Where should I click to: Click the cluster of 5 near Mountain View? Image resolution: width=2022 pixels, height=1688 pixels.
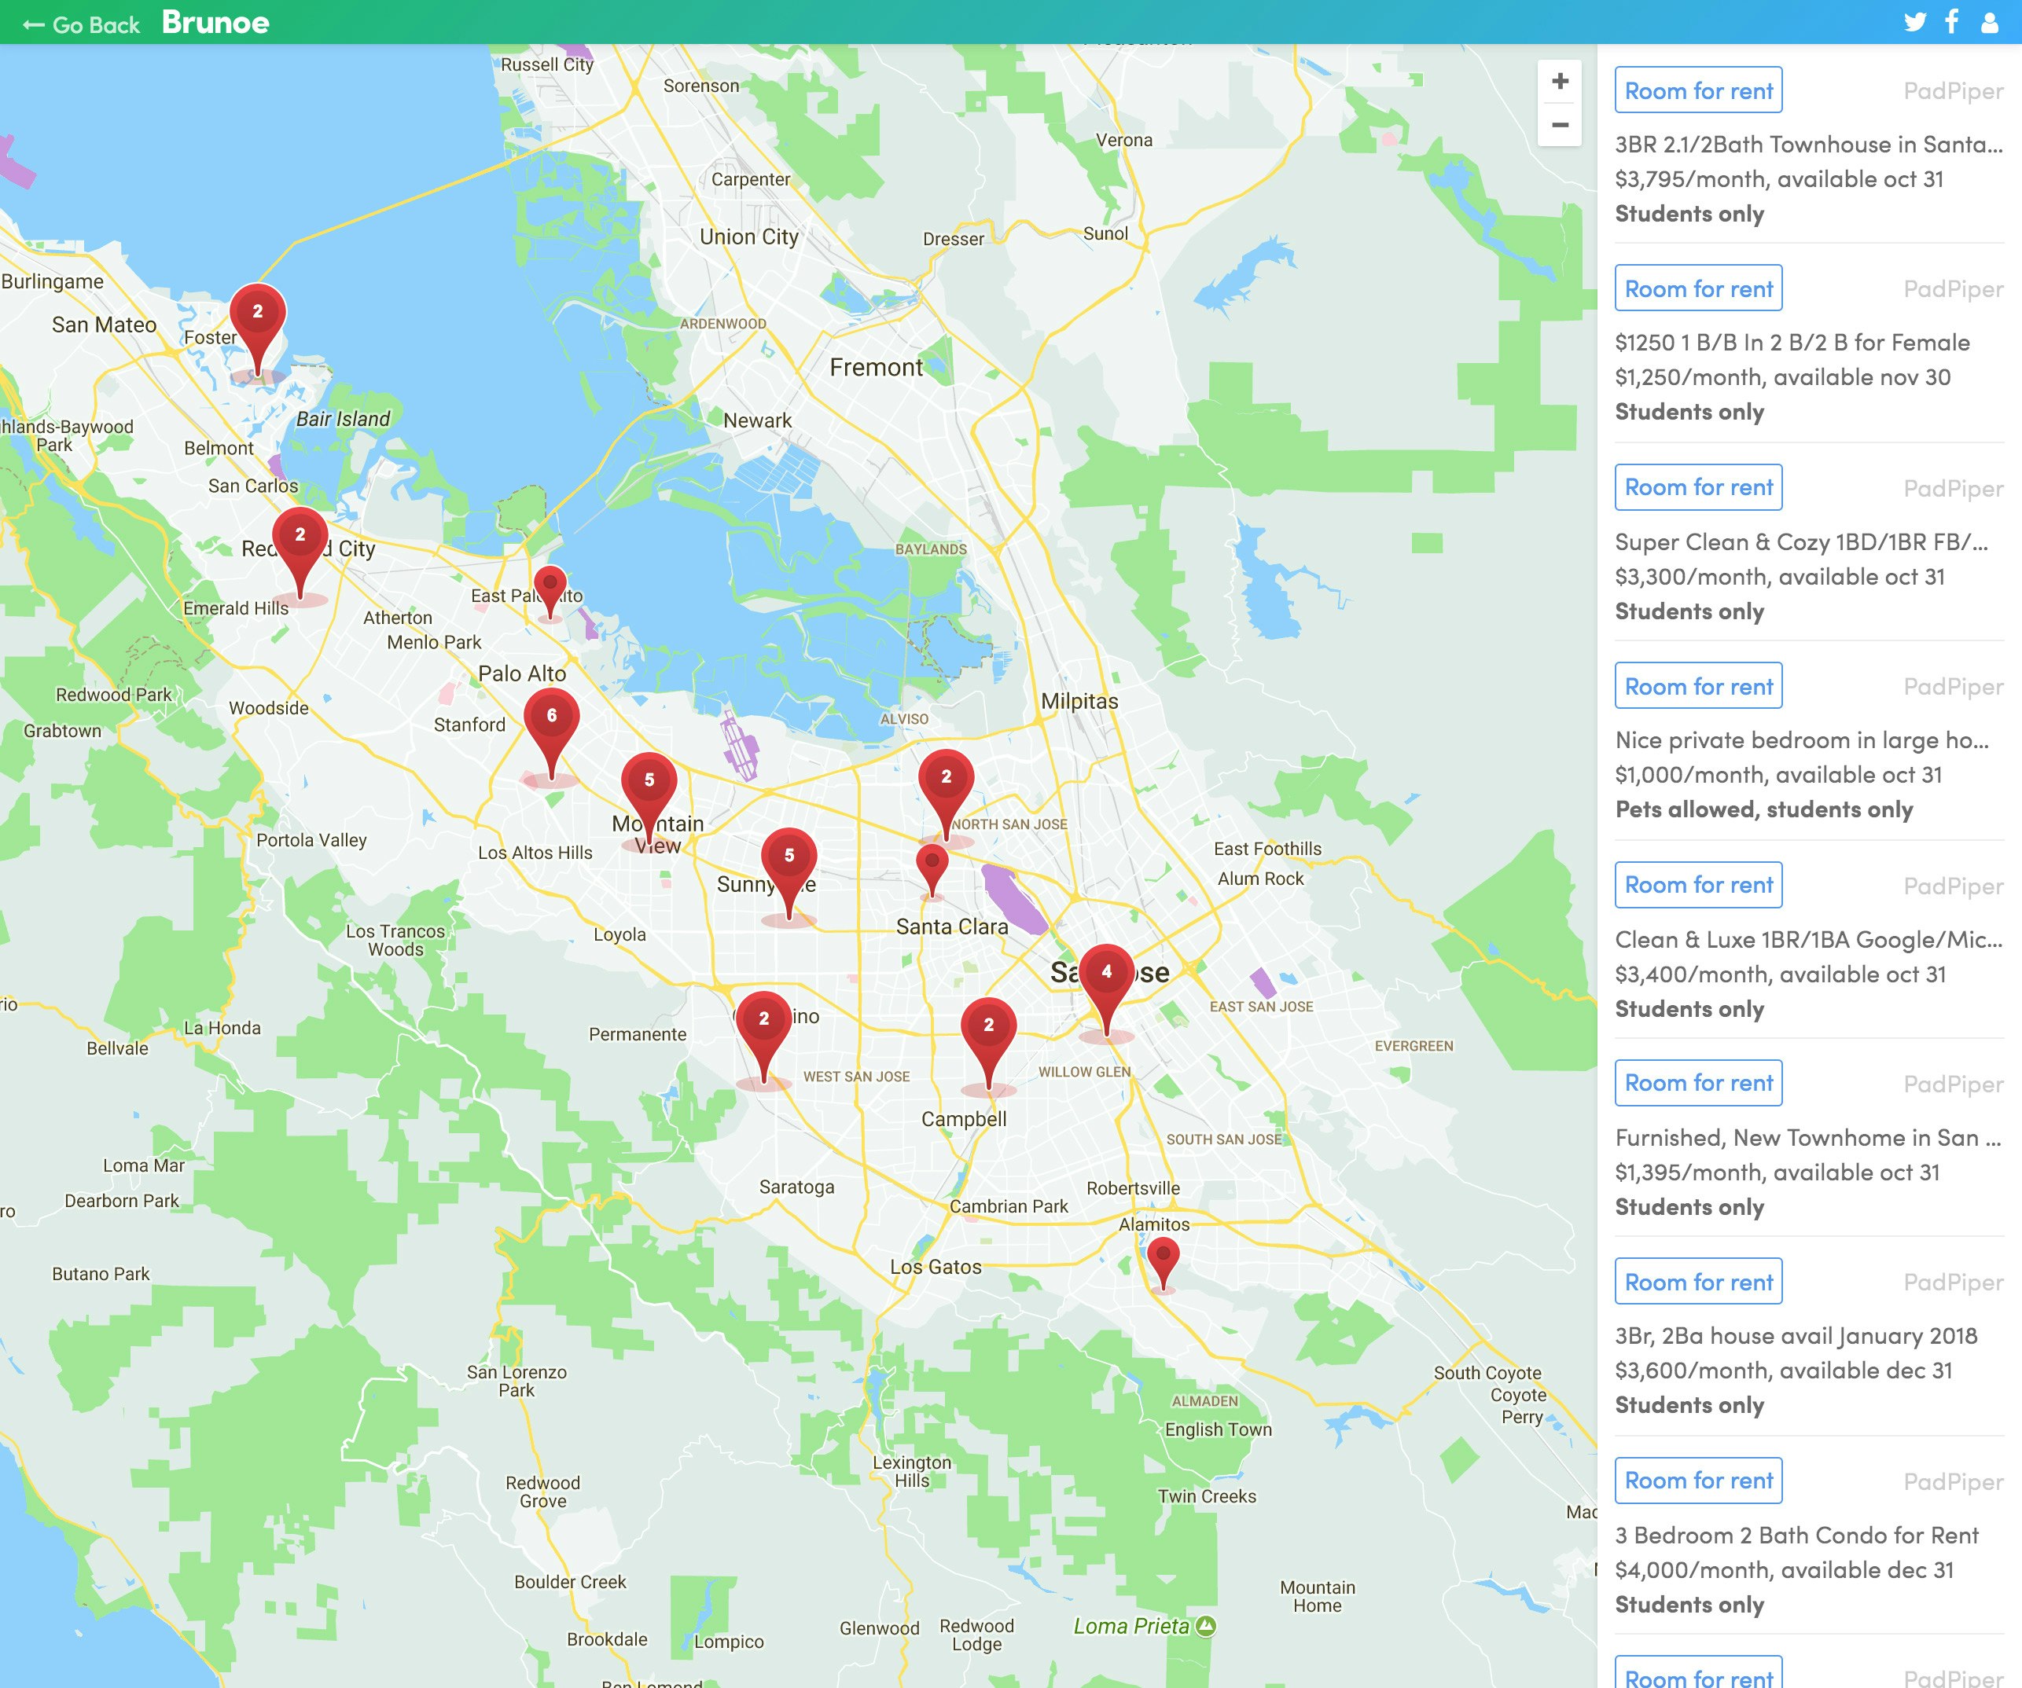pyautogui.click(x=650, y=780)
